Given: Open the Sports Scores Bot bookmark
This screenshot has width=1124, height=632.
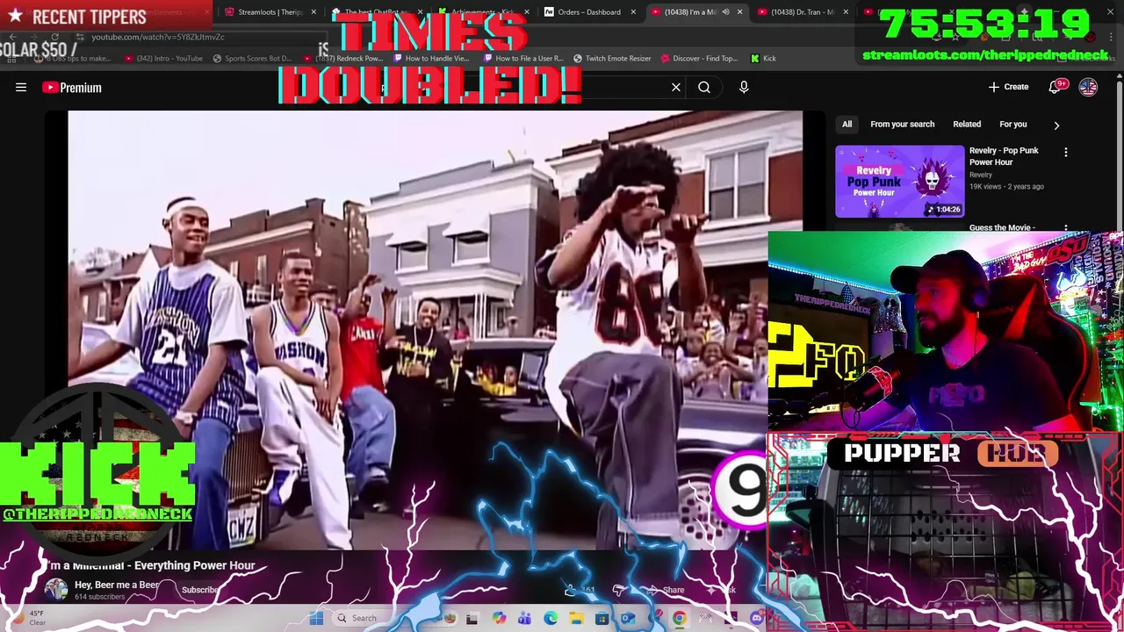Looking at the screenshot, I should (252, 58).
